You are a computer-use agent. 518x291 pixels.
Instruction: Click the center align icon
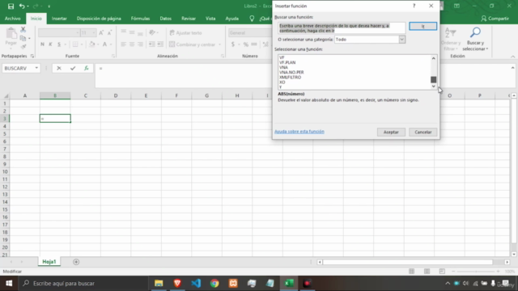pyautogui.click(x=132, y=44)
